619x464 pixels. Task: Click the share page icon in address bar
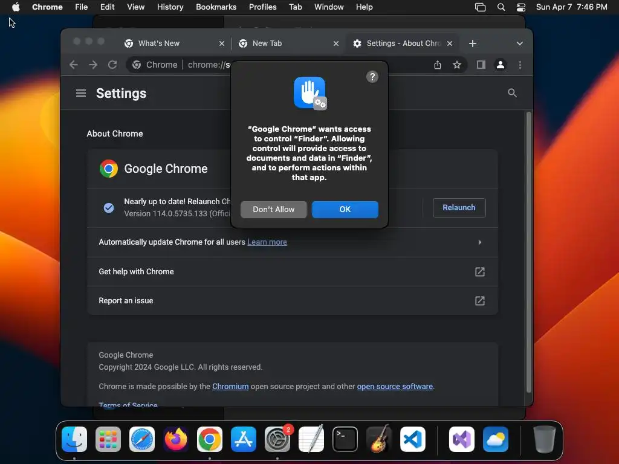[438, 65]
